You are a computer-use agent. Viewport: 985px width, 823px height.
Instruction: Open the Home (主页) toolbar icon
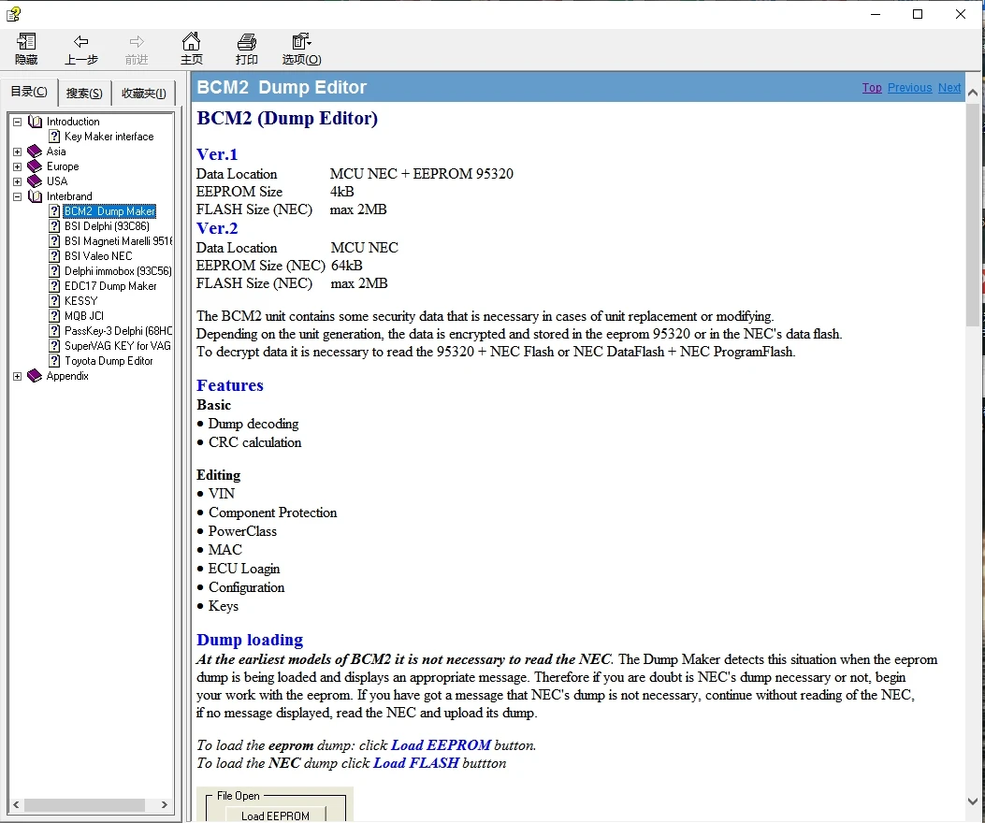[x=191, y=41]
